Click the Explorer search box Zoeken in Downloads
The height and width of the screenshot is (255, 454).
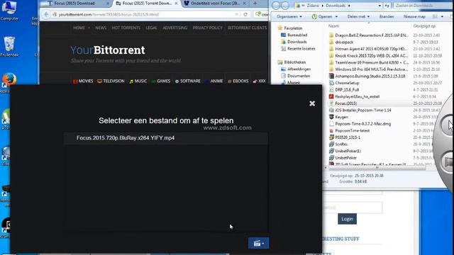(x=422, y=6)
